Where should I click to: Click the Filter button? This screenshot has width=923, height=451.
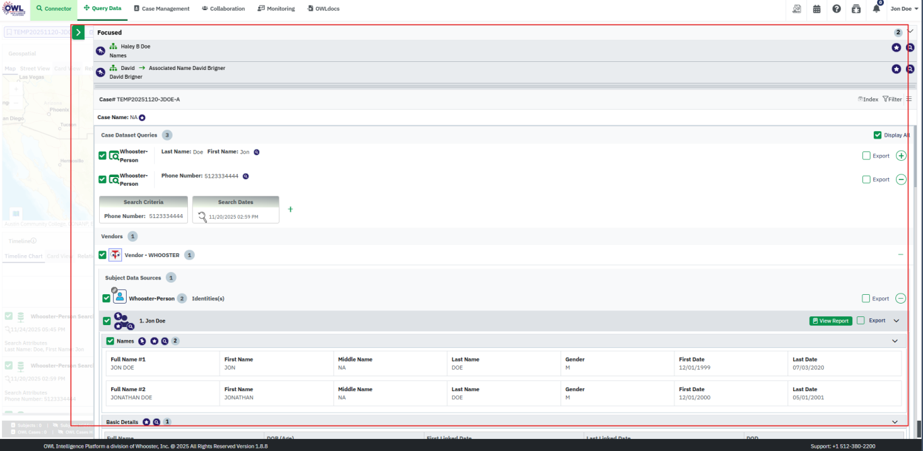pyautogui.click(x=892, y=99)
